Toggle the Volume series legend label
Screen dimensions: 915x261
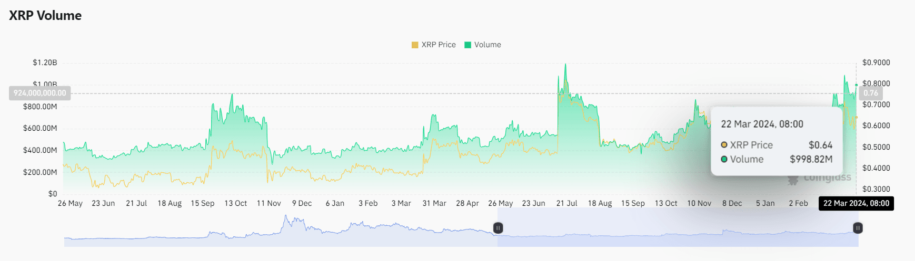(488, 45)
